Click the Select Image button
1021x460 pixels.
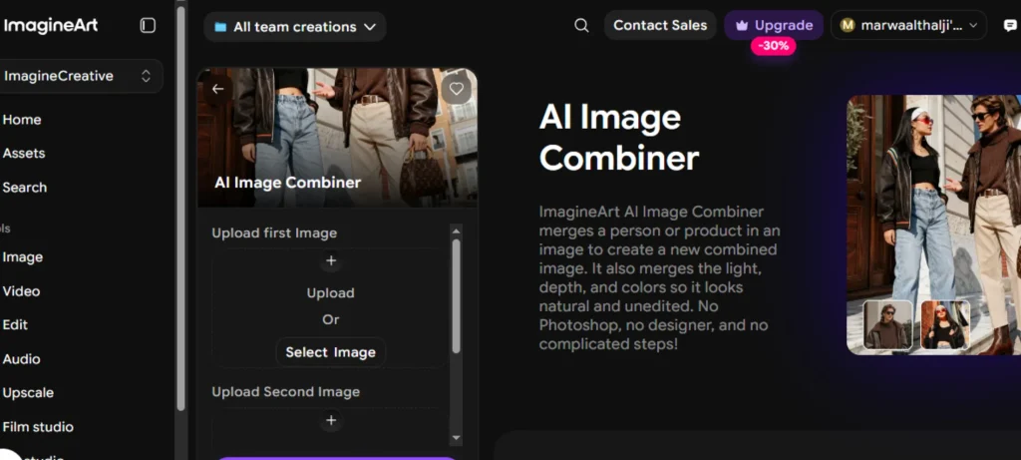point(331,352)
